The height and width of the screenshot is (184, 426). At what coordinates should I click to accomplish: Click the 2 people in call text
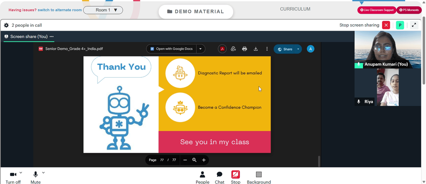click(26, 25)
